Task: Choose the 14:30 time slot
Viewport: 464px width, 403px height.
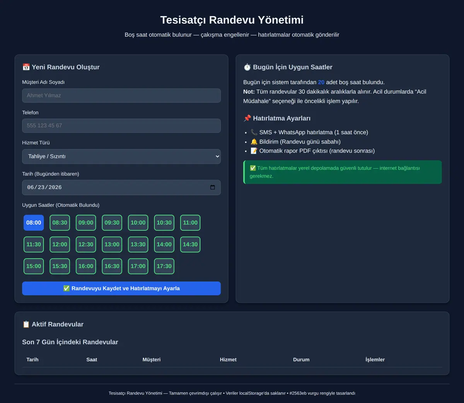Action: pyautogui.click(x=190, y=244)
